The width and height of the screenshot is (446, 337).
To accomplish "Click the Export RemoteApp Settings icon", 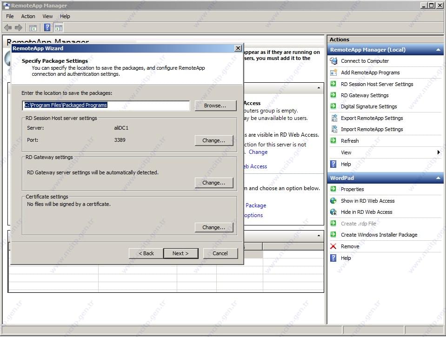I will (x=334, y=118).
